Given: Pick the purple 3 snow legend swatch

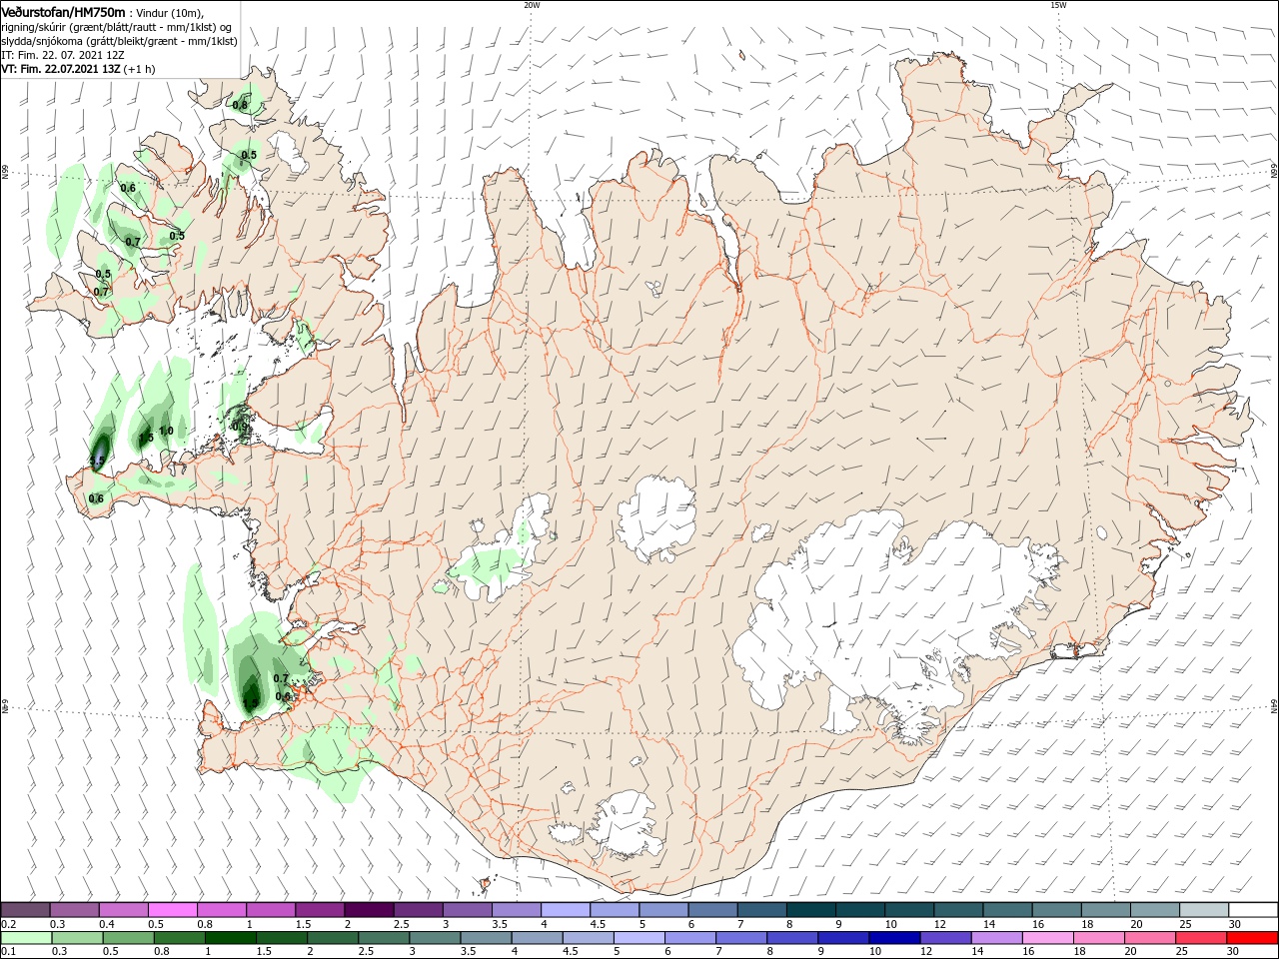Looking at the screenshot, I should point(467,910).
